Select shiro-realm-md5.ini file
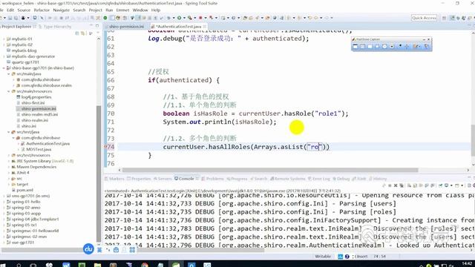475x267 pixels. pos(37,114)
